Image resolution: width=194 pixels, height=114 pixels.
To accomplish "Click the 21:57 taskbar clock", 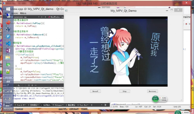I will pyautogui.click(x=8, y=103).
